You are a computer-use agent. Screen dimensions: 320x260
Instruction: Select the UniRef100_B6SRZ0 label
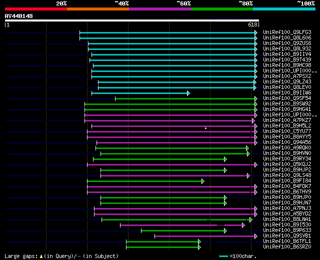[287, 247]
